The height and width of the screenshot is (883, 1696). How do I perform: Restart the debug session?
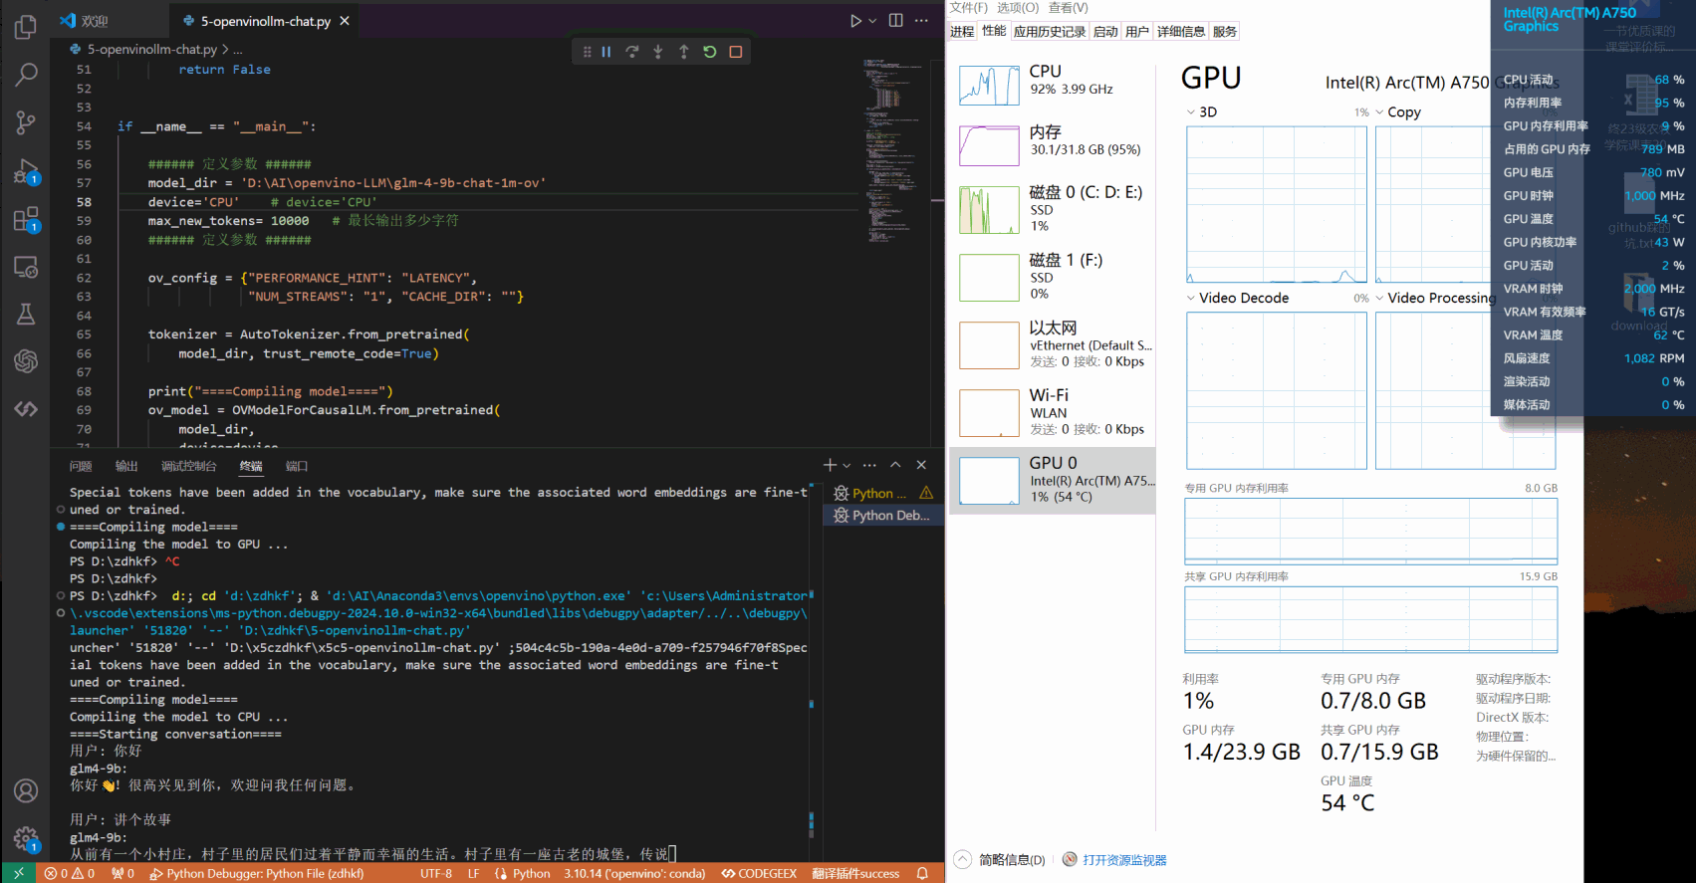709,52
